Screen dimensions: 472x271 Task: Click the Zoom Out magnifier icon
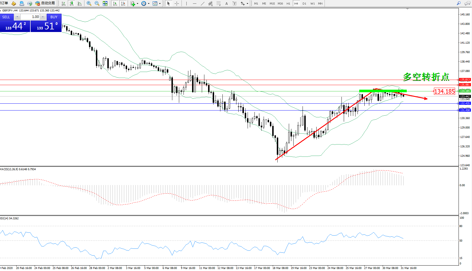(97, 3)
